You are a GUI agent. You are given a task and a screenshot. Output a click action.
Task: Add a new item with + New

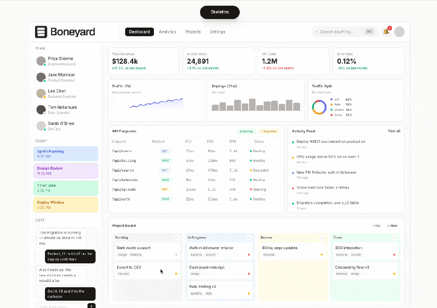(392, 226)
